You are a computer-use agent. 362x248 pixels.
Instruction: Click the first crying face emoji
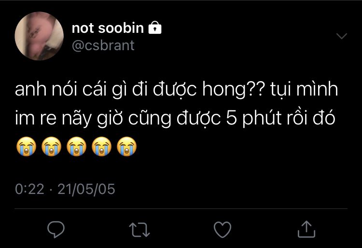(x=26, y=146)
